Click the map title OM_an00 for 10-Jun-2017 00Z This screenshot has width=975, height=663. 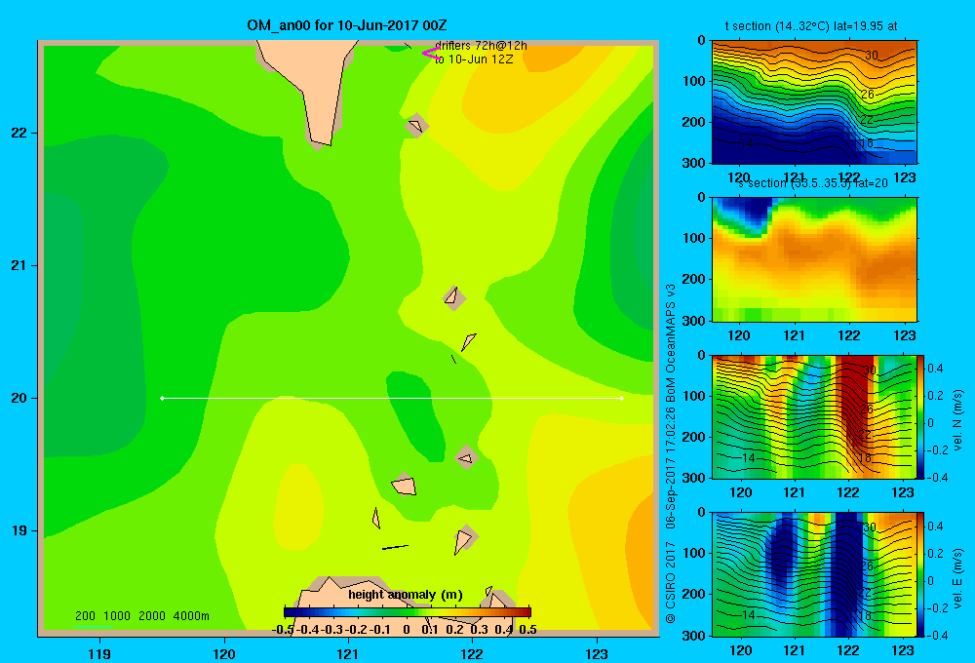coord(346,25)
